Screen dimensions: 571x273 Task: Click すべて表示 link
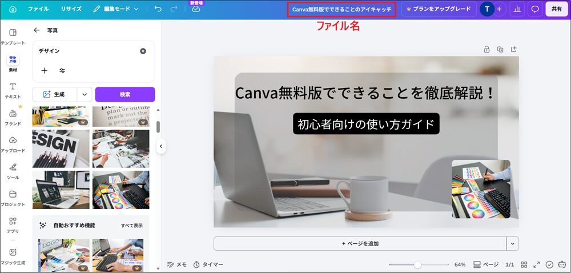pyautogui.click(x=132, y=226)
